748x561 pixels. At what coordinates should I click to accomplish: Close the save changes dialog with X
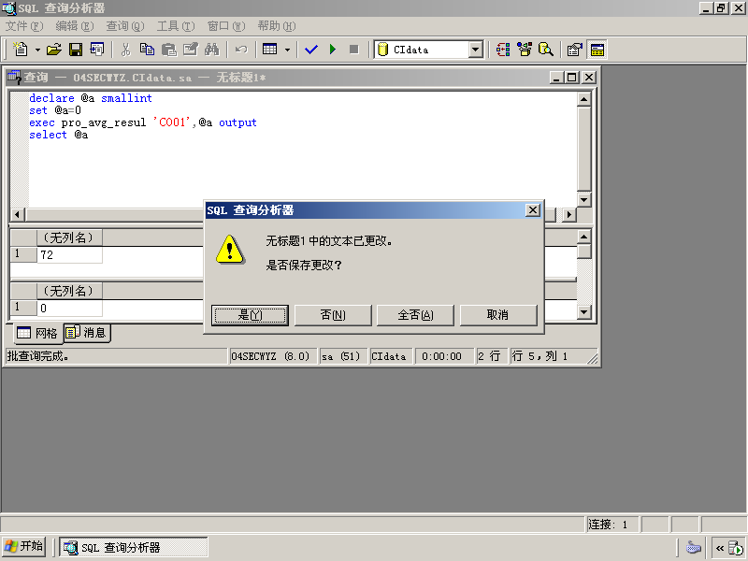(x=532, y=209)
